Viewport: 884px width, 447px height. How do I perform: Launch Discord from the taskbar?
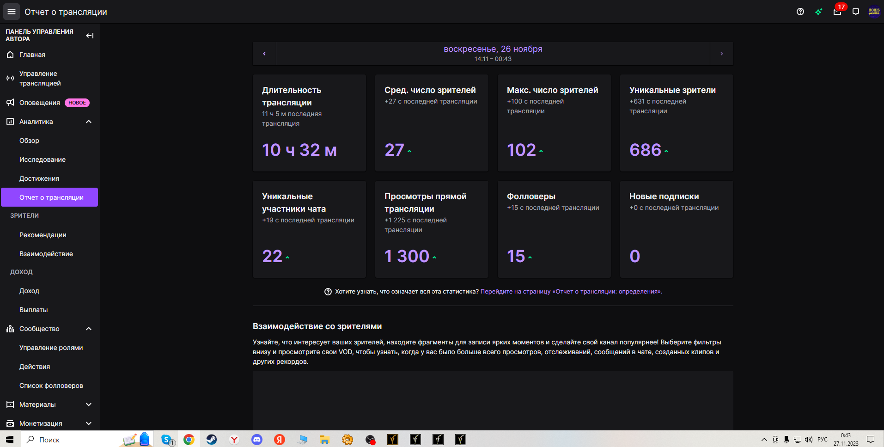pyautogui.click(x=257, y=440)
